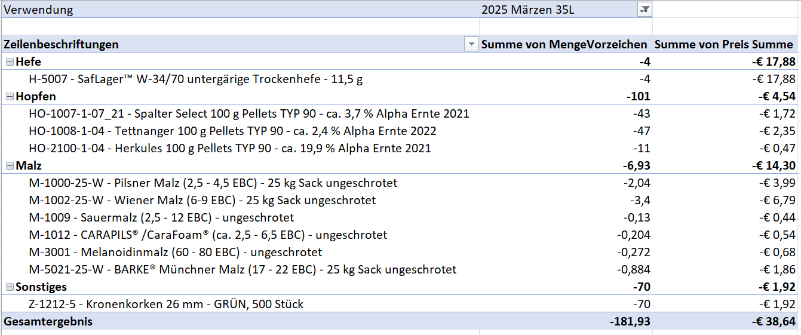This screenshot has height=335, width=801.
Task: Click the Tettnanger 100 g Pellets row
Action: click(232, 131)
